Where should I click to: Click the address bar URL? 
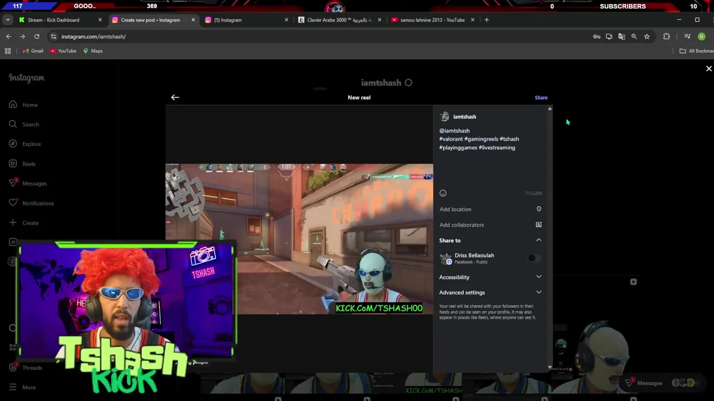coord(93,37)
